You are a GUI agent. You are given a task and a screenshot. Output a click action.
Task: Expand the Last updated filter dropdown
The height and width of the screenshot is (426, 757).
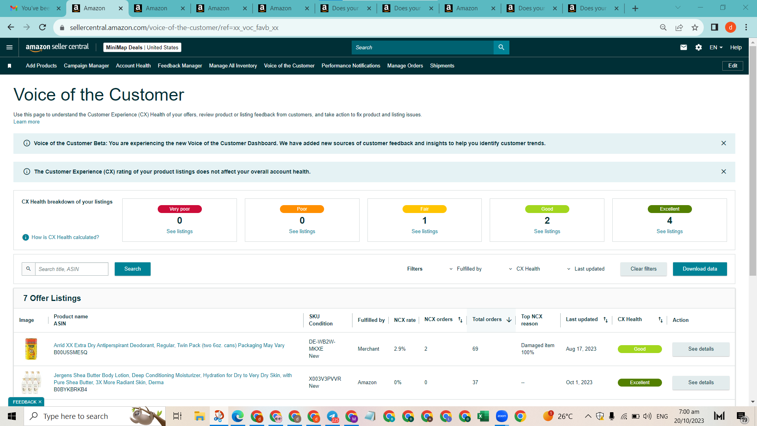585,269
